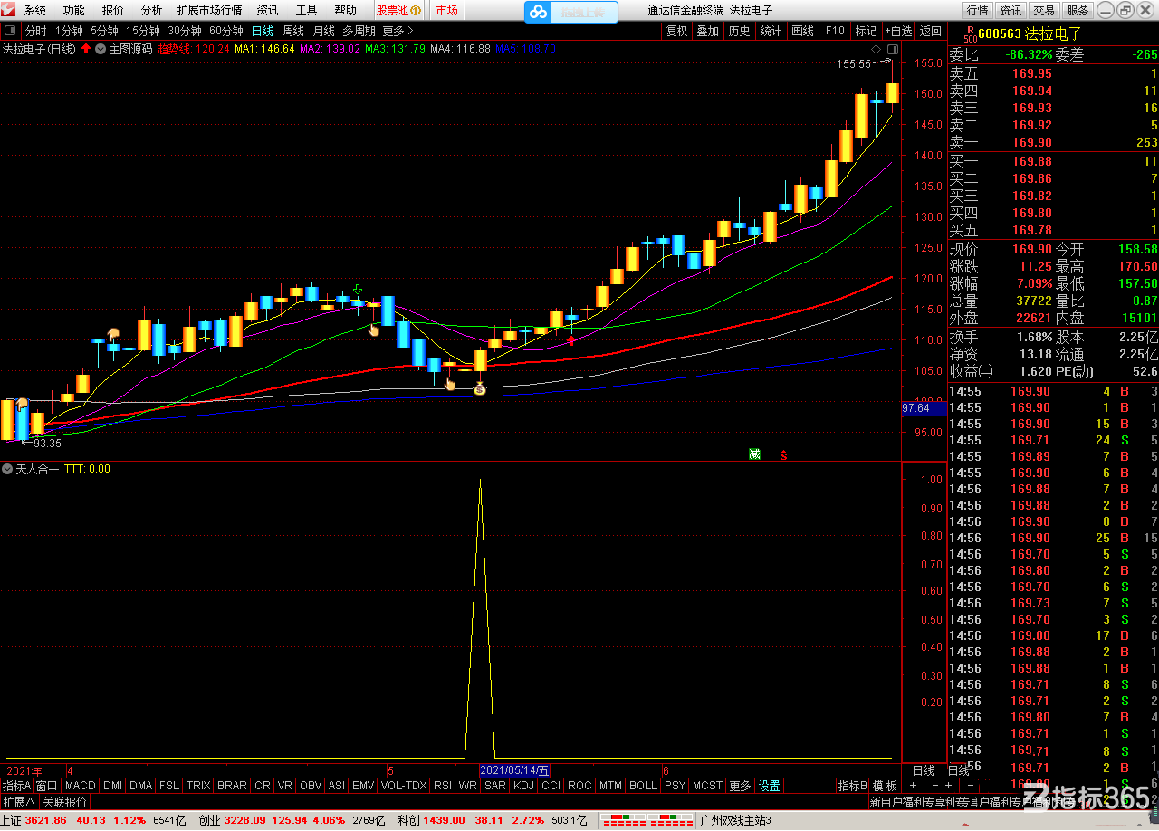Click the green down-arrow signal marker on chart
Viewport: 1159px width, 831px height.
pyautogui.click(x=358, y=290)
